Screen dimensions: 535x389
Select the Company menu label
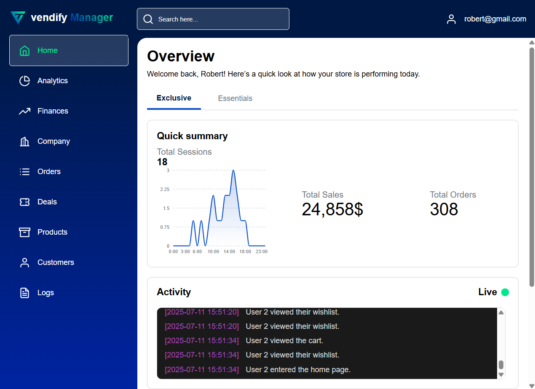[53, 141]
